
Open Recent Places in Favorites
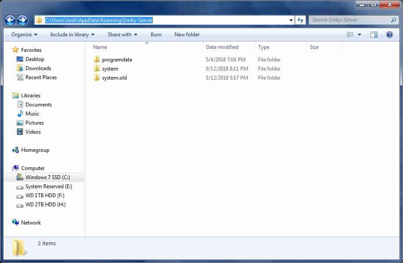point(41,77)
